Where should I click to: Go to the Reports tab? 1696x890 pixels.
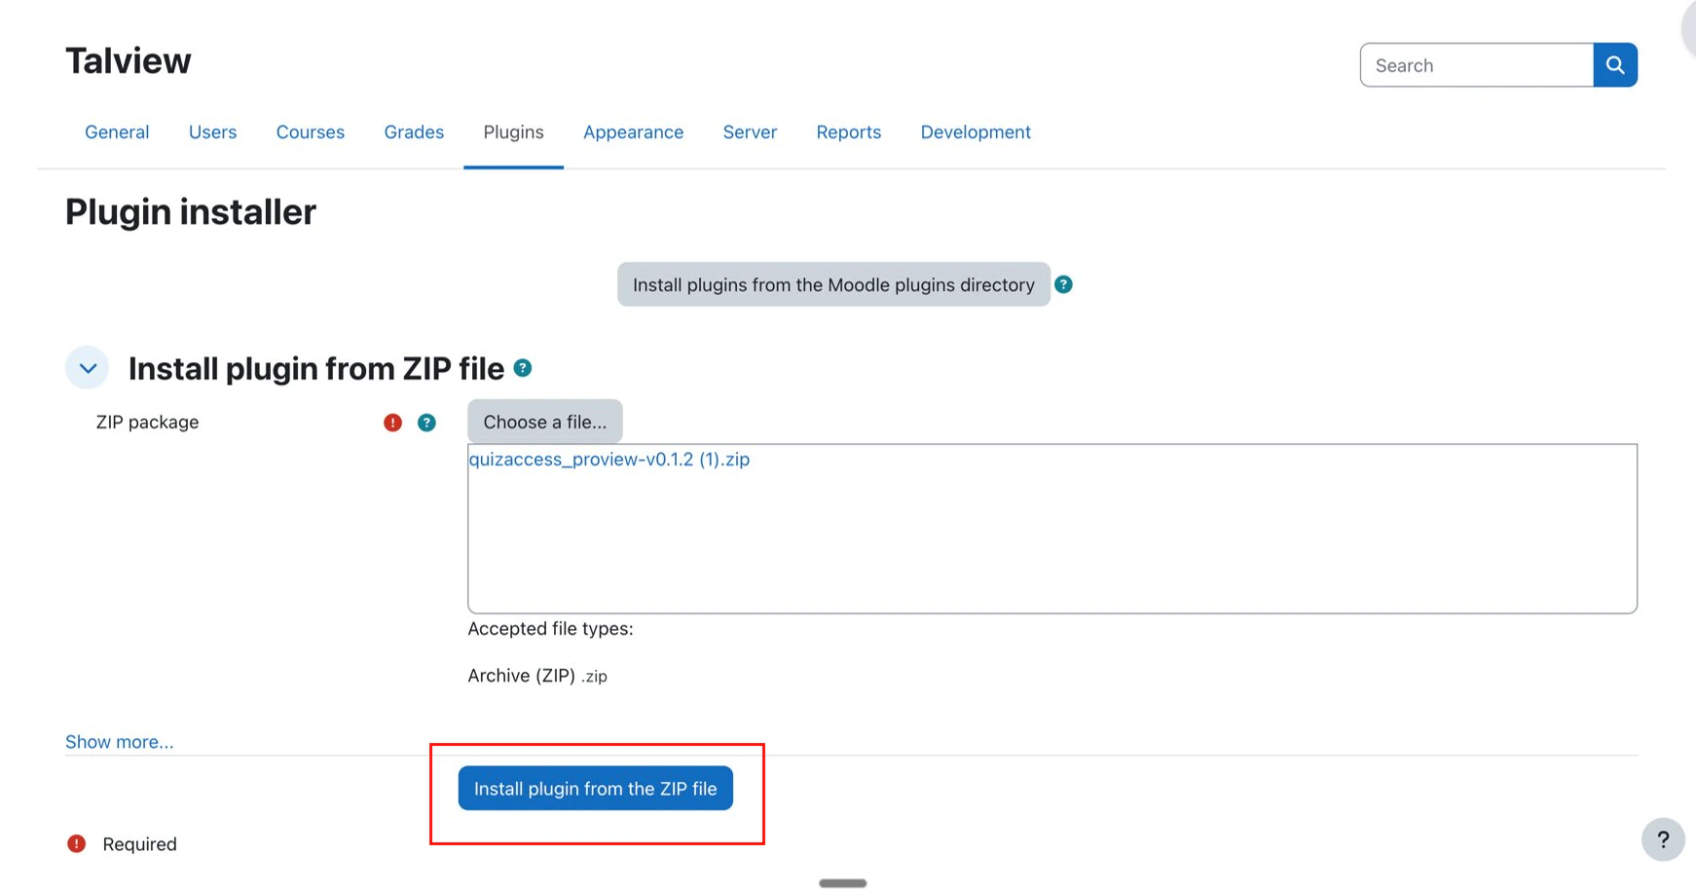[x=849, y=132]
